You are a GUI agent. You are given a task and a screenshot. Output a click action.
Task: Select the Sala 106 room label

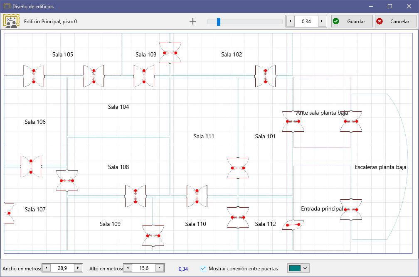pos(35,122)
